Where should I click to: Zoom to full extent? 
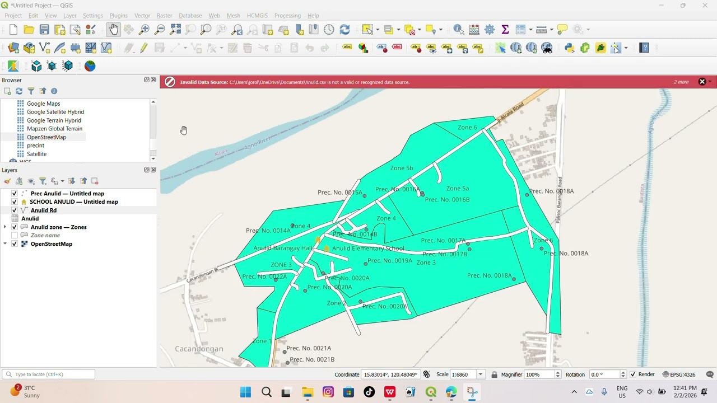tap(175, 30)
